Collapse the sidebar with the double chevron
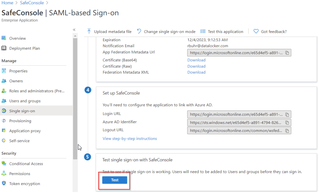Screen dimensions: 319x193 pyautogui.click(x=74, y=30)
